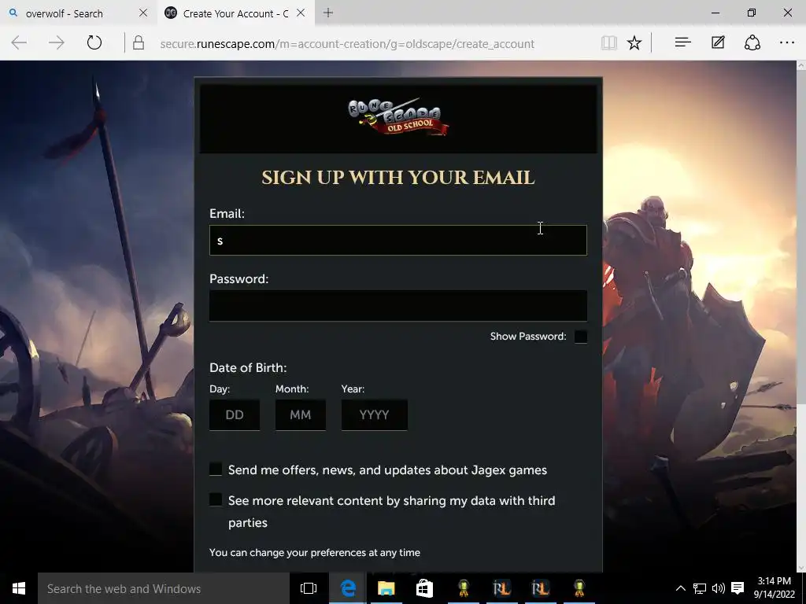
Task: Click the last green character taskbar icon
Action: [x=579, y=588]
